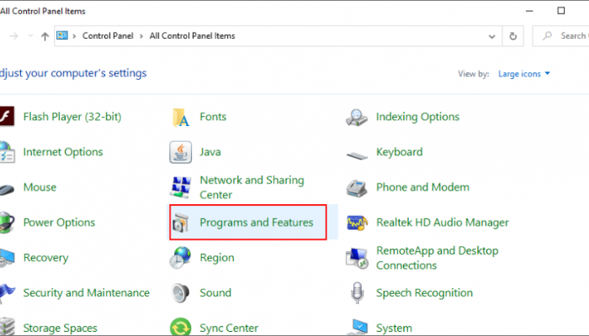This screenshot has height=336, width=589.
Task: Open the Storage Spaces link
Action: [x=60, y=328]
